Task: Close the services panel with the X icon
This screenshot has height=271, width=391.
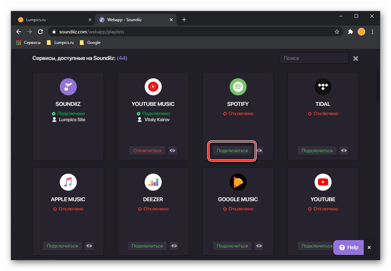Action: pyautogui.click(x=356, y=59)
